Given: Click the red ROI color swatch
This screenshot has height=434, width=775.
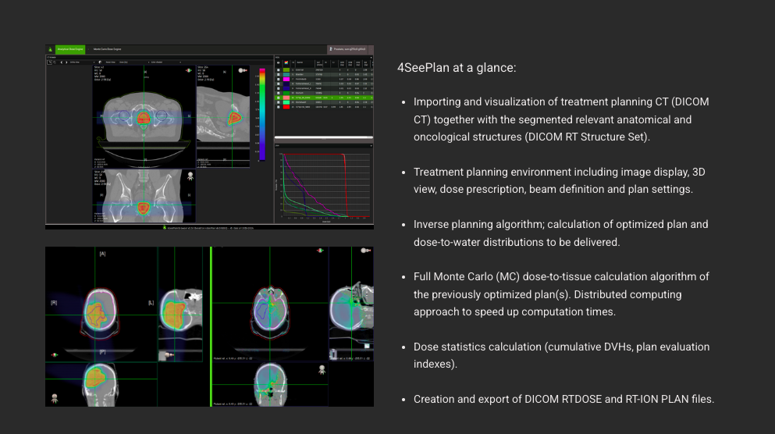Looking at the screenshot, I should click(x=286, y=107).
